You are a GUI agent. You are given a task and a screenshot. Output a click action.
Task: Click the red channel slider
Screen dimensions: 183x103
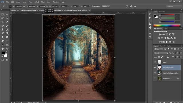click(168, 15)
